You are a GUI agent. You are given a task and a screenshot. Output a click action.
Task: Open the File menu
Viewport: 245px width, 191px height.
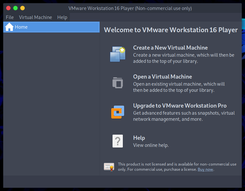point(10,17)
